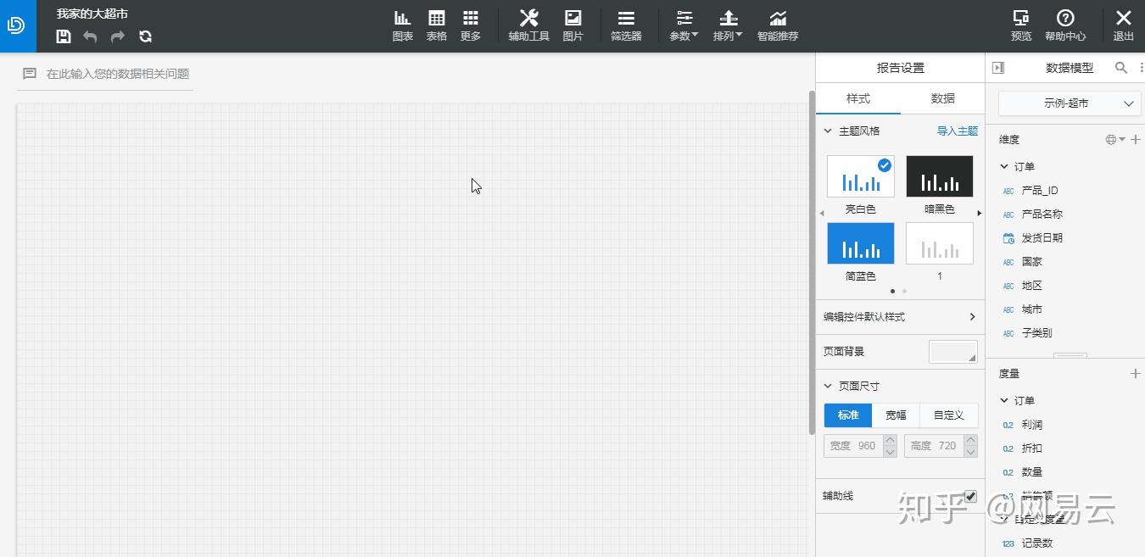
Task: Go to next theme page arrow
Action: point(980,213)
